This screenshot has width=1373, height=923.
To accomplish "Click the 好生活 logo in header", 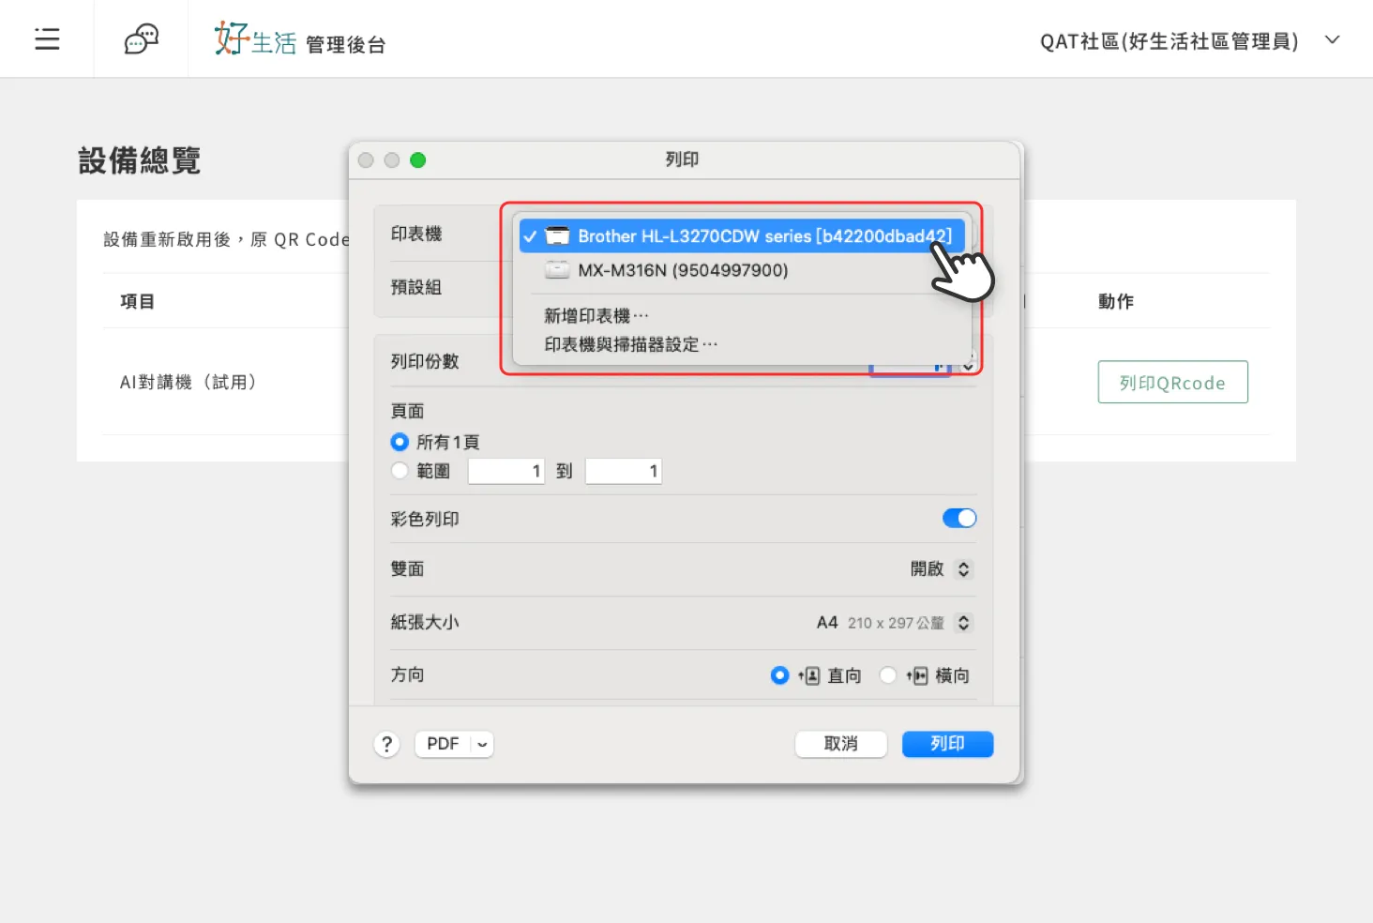I will [x=255, y=40].
